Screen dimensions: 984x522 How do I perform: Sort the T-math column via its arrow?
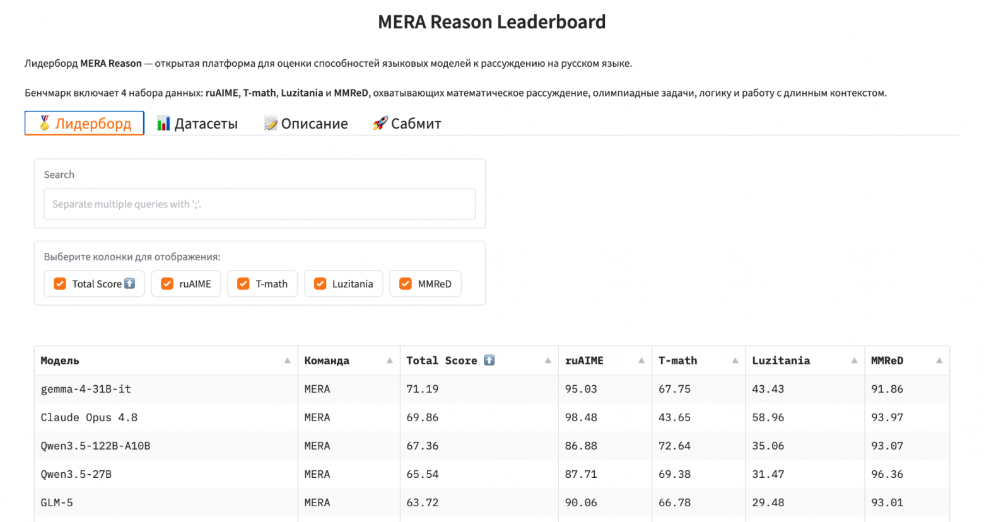point(735,361)
